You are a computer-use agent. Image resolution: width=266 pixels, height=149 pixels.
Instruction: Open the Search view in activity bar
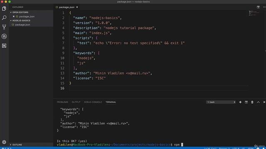pos(4,17)
